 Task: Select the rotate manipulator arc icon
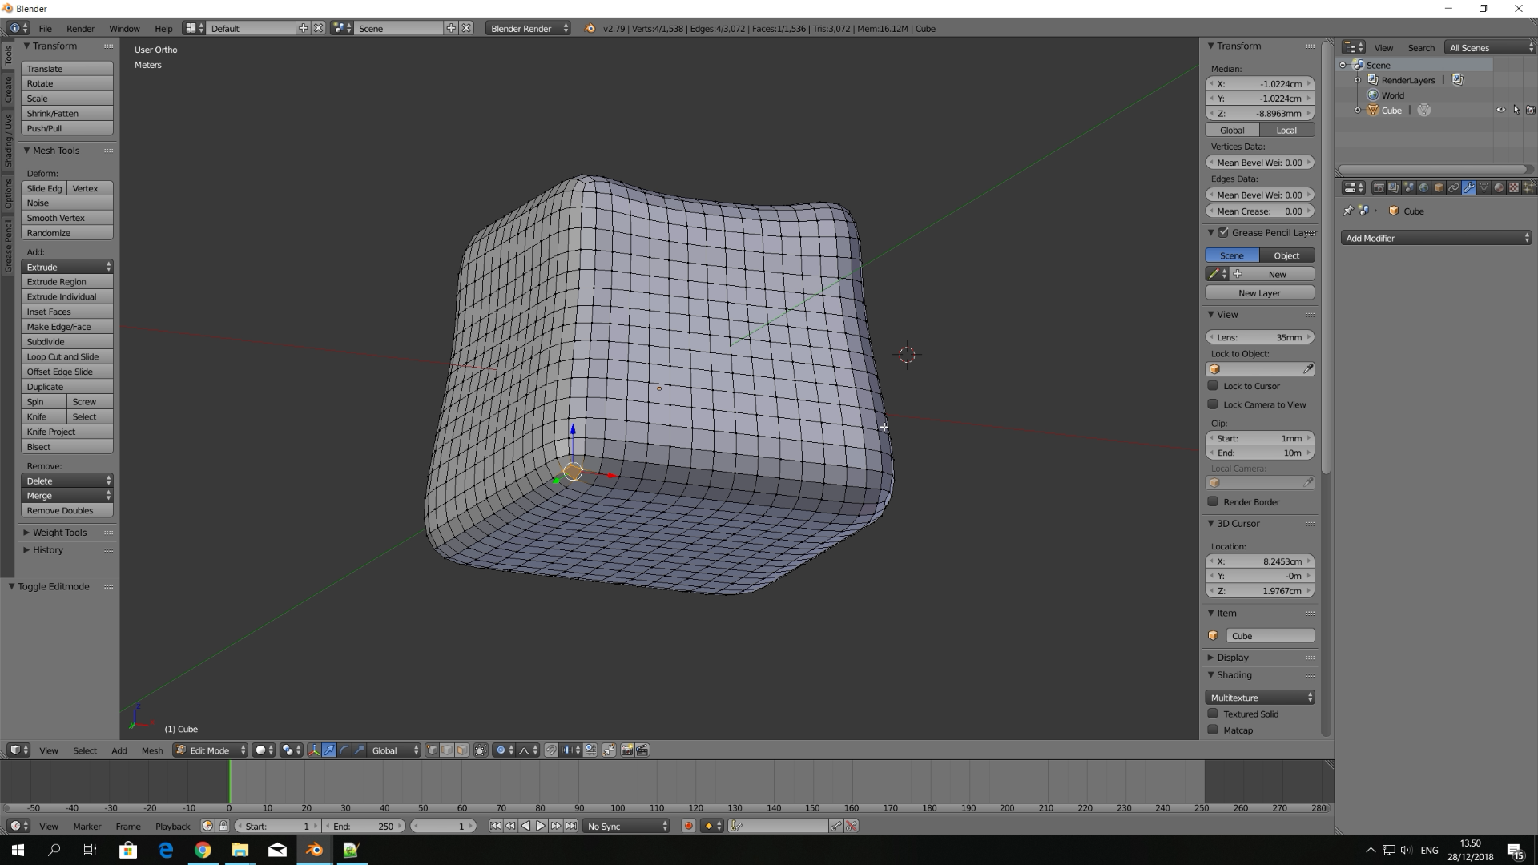(344, 750)
